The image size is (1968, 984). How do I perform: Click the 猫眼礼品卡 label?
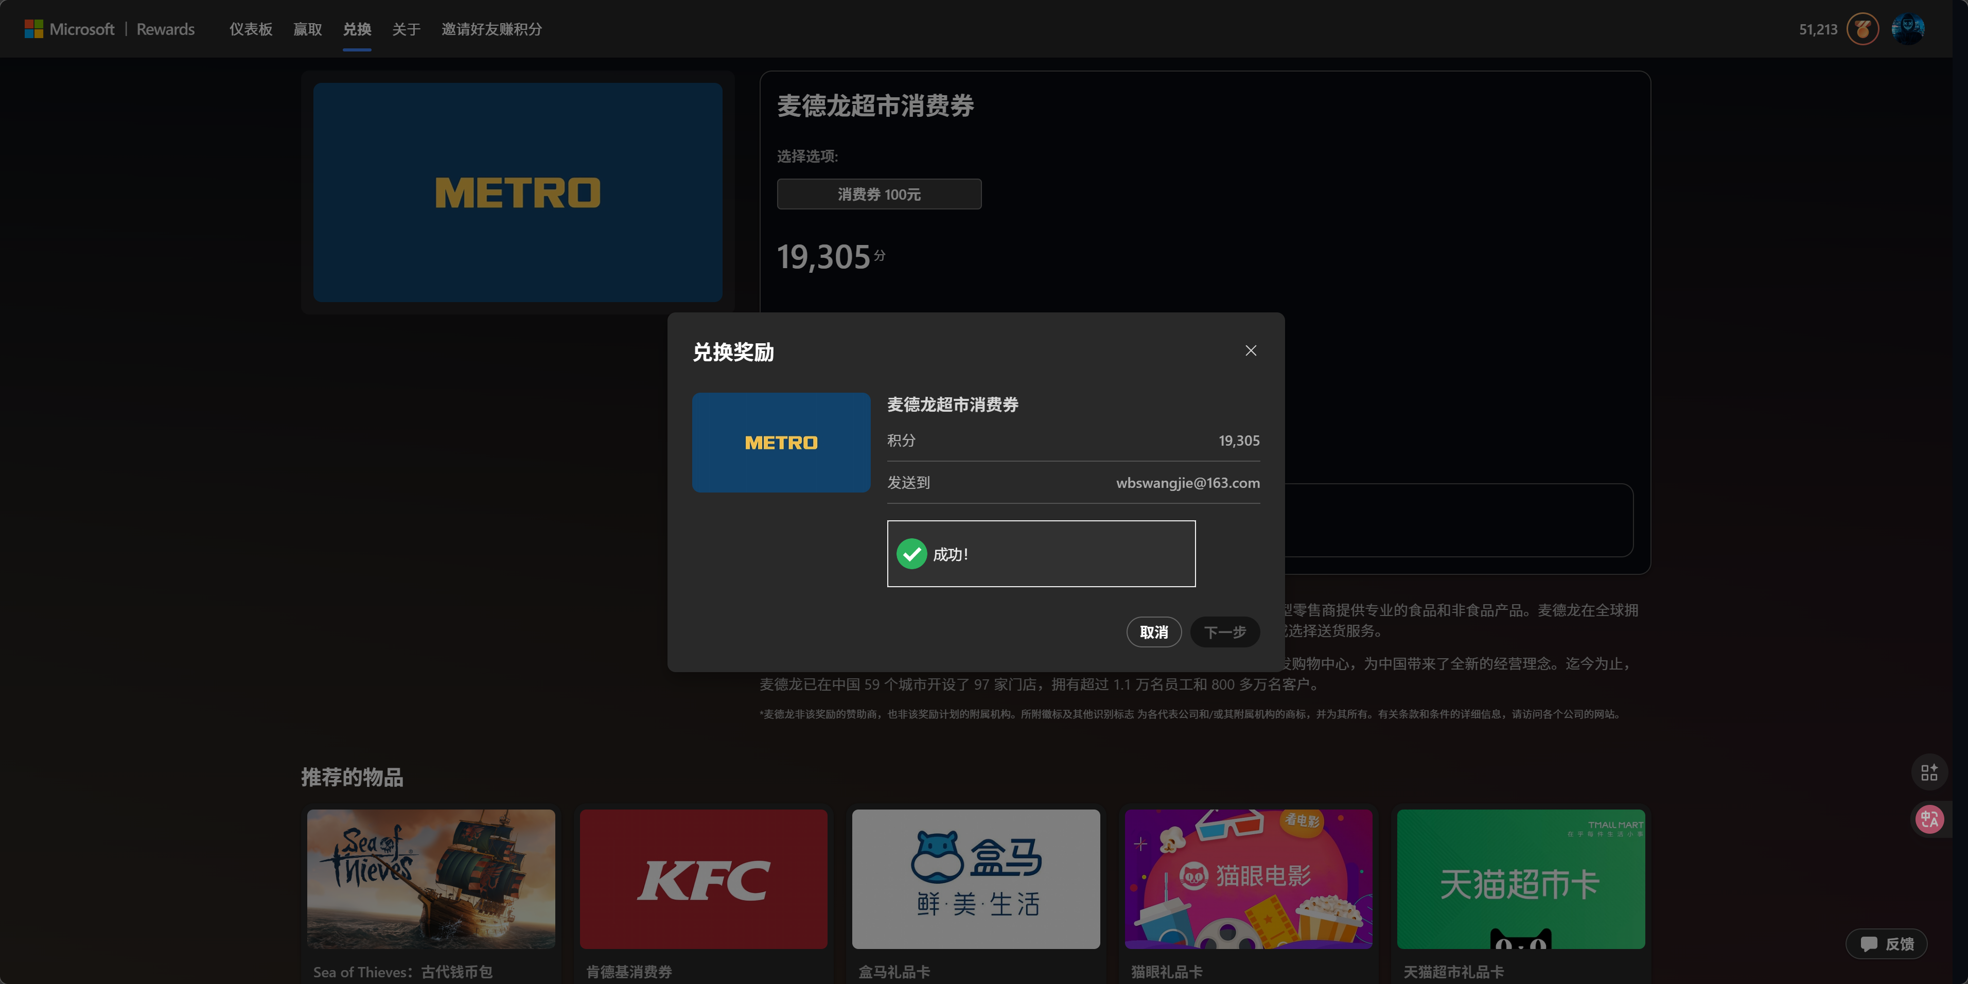tap(1166, 972)
